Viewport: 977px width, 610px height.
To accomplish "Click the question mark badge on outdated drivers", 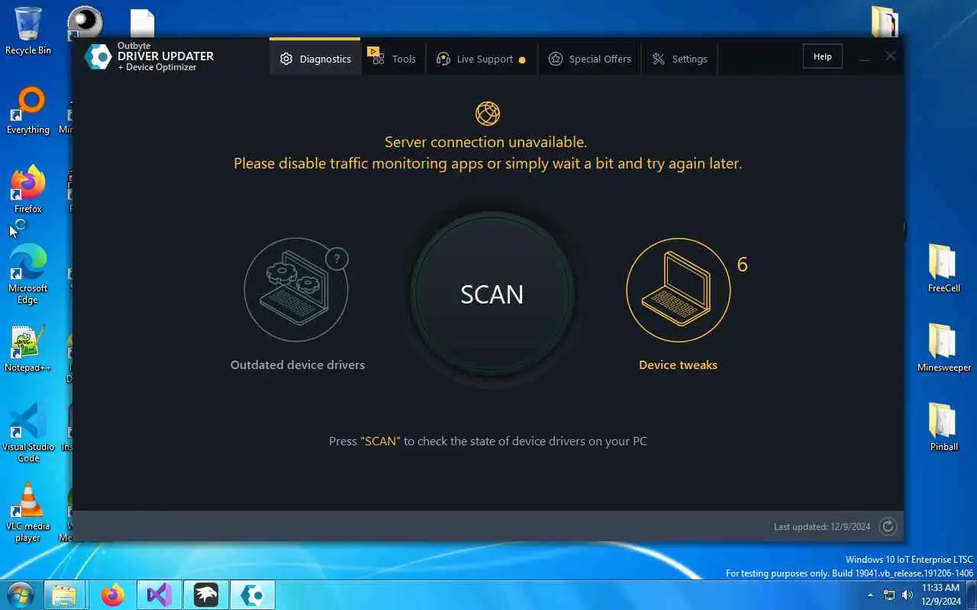I will coord(337,259).
